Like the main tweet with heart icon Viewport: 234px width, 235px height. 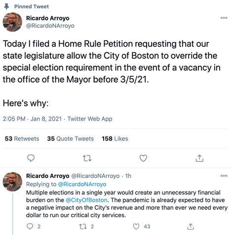[x=143, y=158]
